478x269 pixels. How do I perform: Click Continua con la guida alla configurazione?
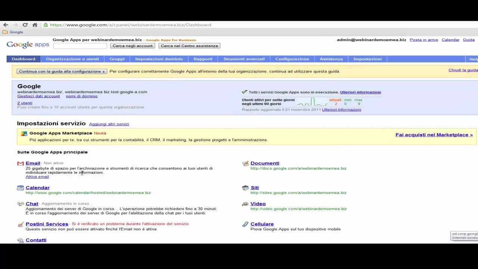pyautogui.click(x=62, y=71)
